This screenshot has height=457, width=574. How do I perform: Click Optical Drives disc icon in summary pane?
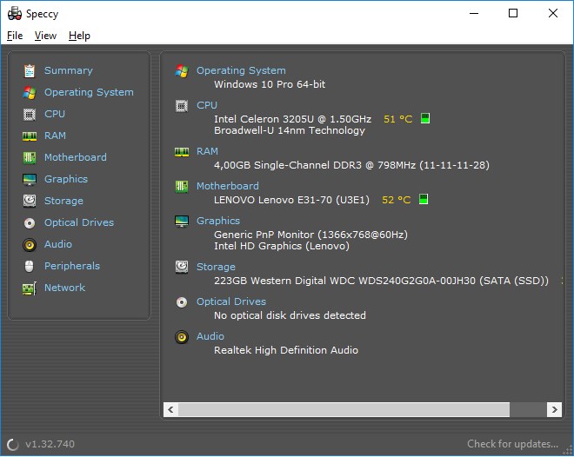point(182,302)
